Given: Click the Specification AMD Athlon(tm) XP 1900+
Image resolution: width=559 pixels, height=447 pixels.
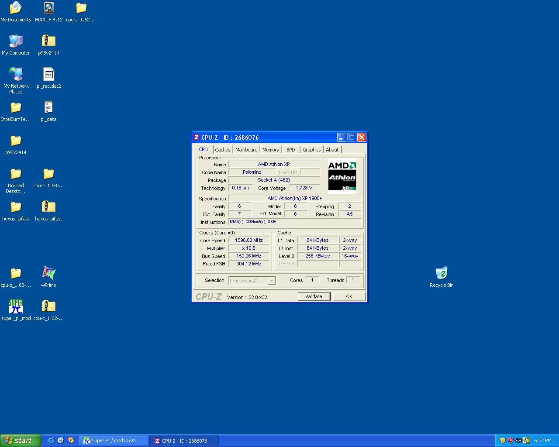Looking at the screenshot, I should click(295, 198).
